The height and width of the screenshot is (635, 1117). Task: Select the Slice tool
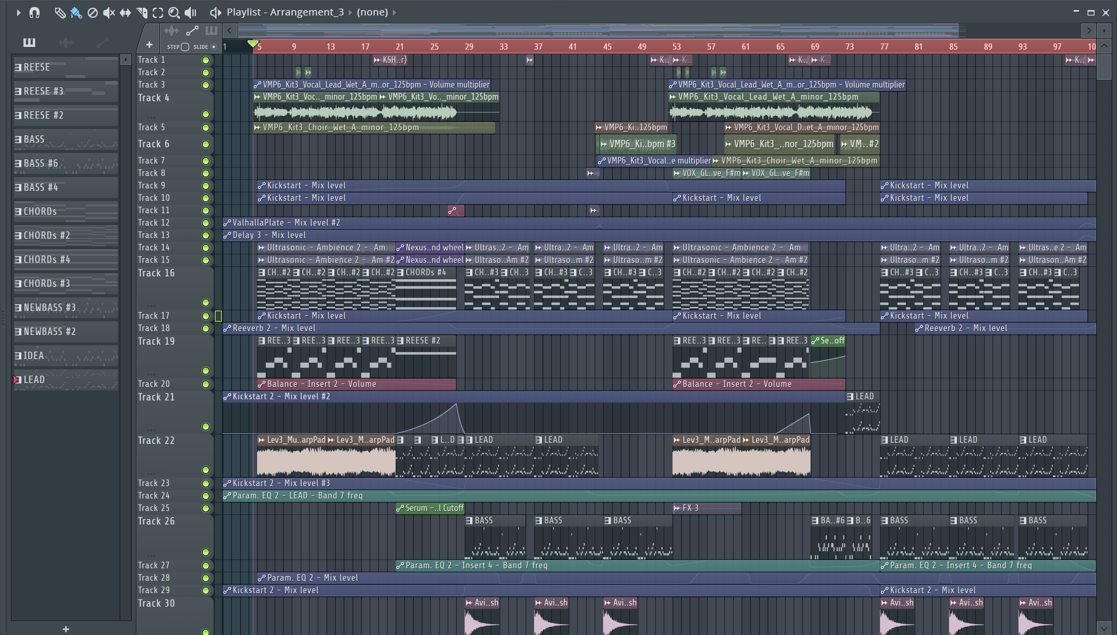click(x=142, y=13)
